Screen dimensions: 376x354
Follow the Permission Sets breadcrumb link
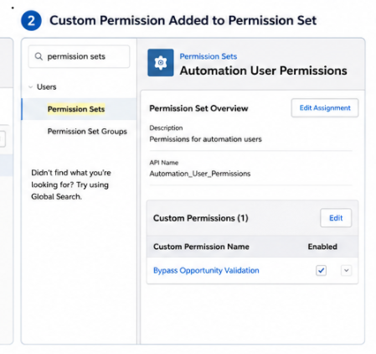tap(209, 56)
